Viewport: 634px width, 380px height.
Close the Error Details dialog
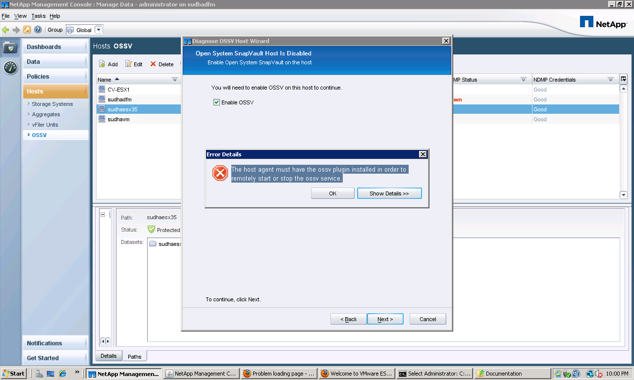click(423, 154)
